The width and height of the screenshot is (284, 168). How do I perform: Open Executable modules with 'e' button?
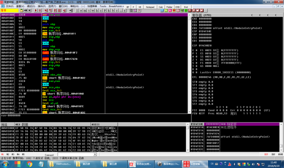click(81, 10)
